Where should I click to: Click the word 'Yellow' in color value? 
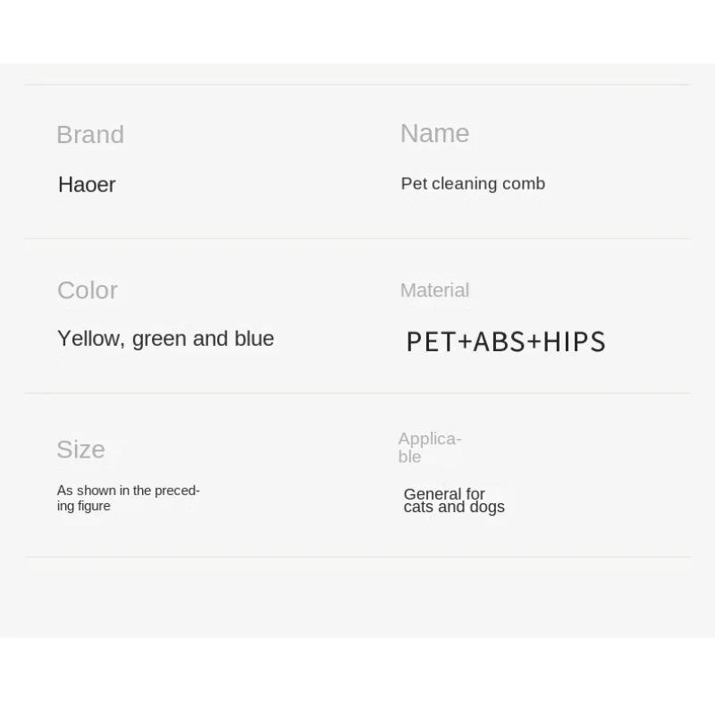(x=89, y=339)
